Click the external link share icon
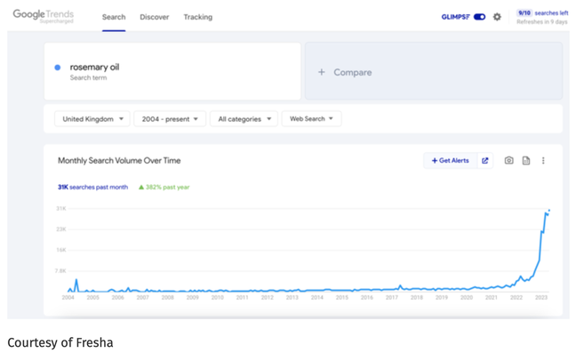 (485, 161)
